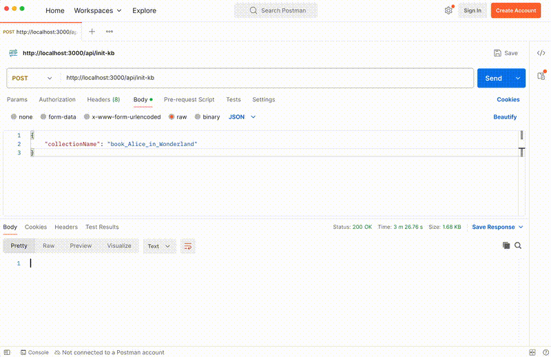Open the Workspaces dropdown
Viewport: 551px width, 357px height.
point(98,10)
